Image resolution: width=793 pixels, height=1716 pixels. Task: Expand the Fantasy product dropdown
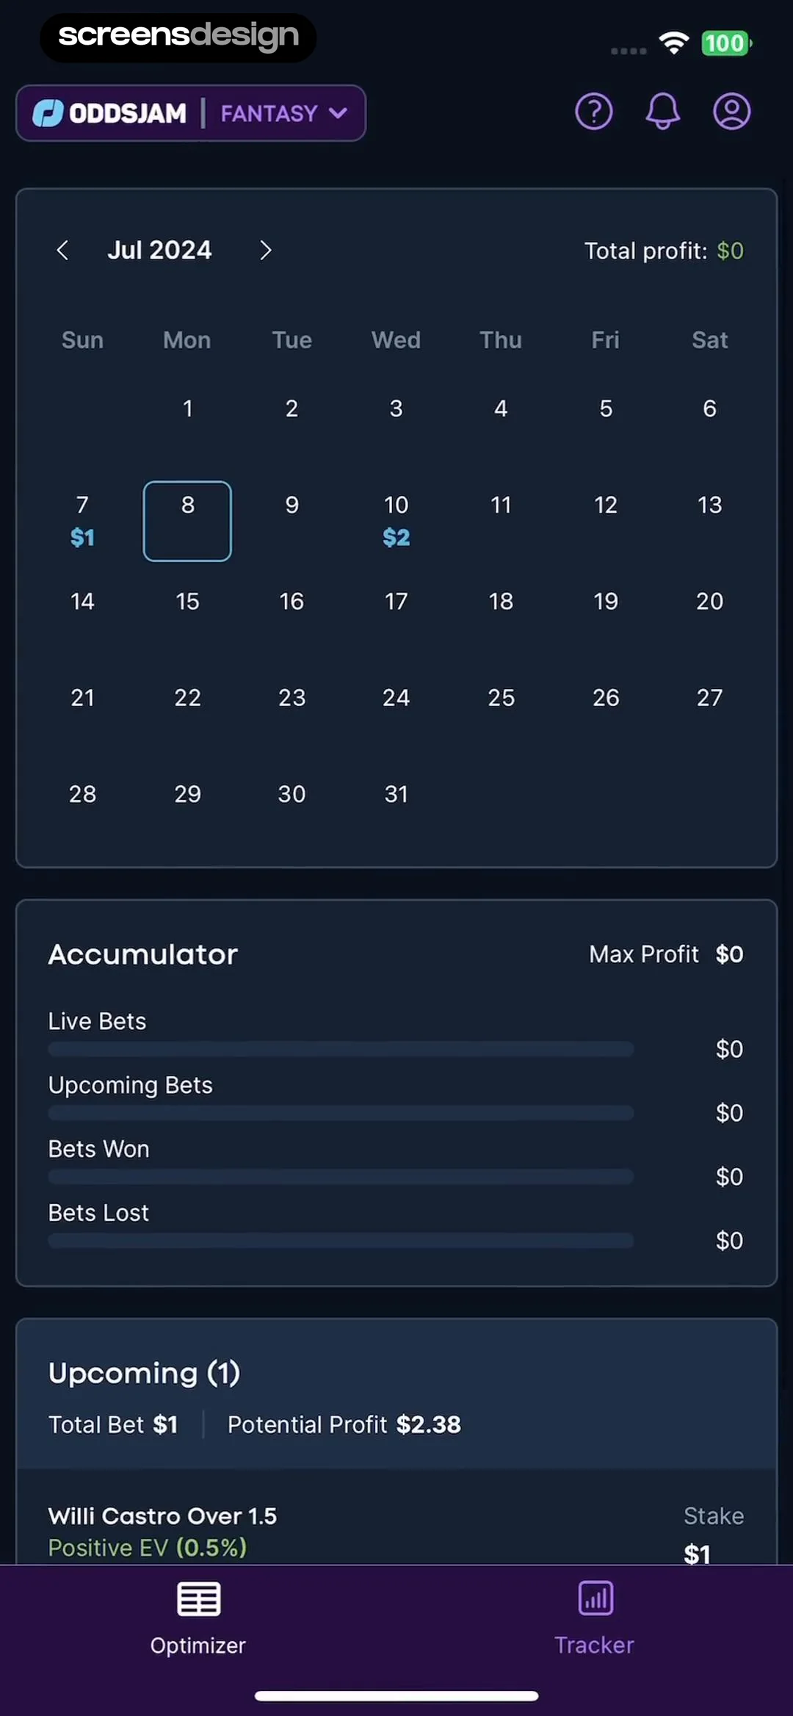tap(283, 113)
